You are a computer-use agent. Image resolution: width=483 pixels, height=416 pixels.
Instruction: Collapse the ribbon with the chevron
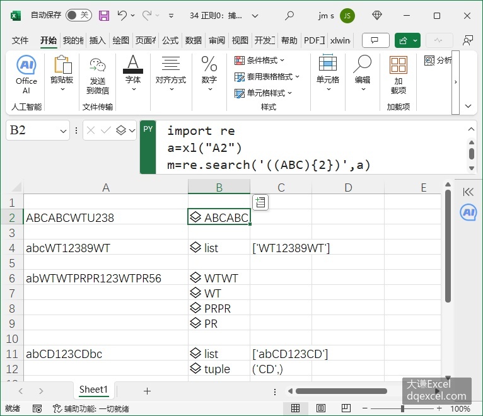468,107
